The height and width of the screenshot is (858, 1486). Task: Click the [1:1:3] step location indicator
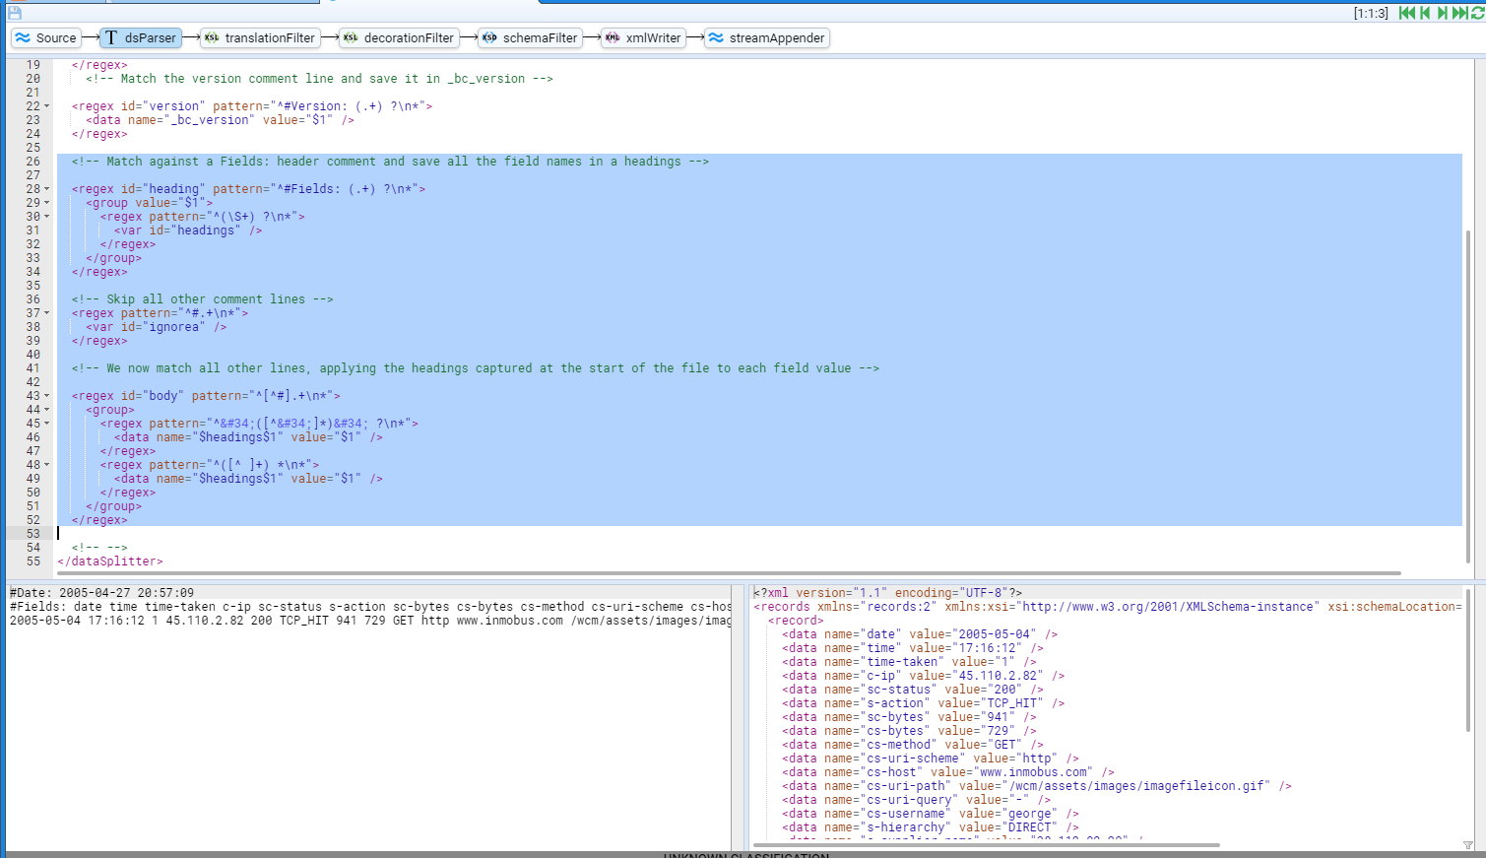[1371, 13]
